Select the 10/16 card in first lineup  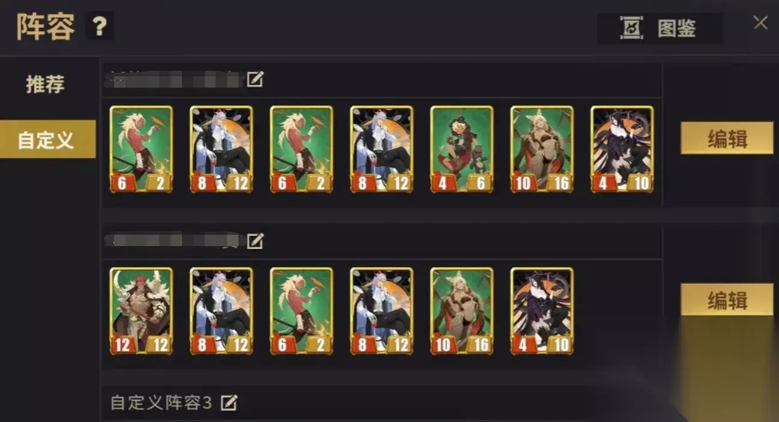pos(542,149)
